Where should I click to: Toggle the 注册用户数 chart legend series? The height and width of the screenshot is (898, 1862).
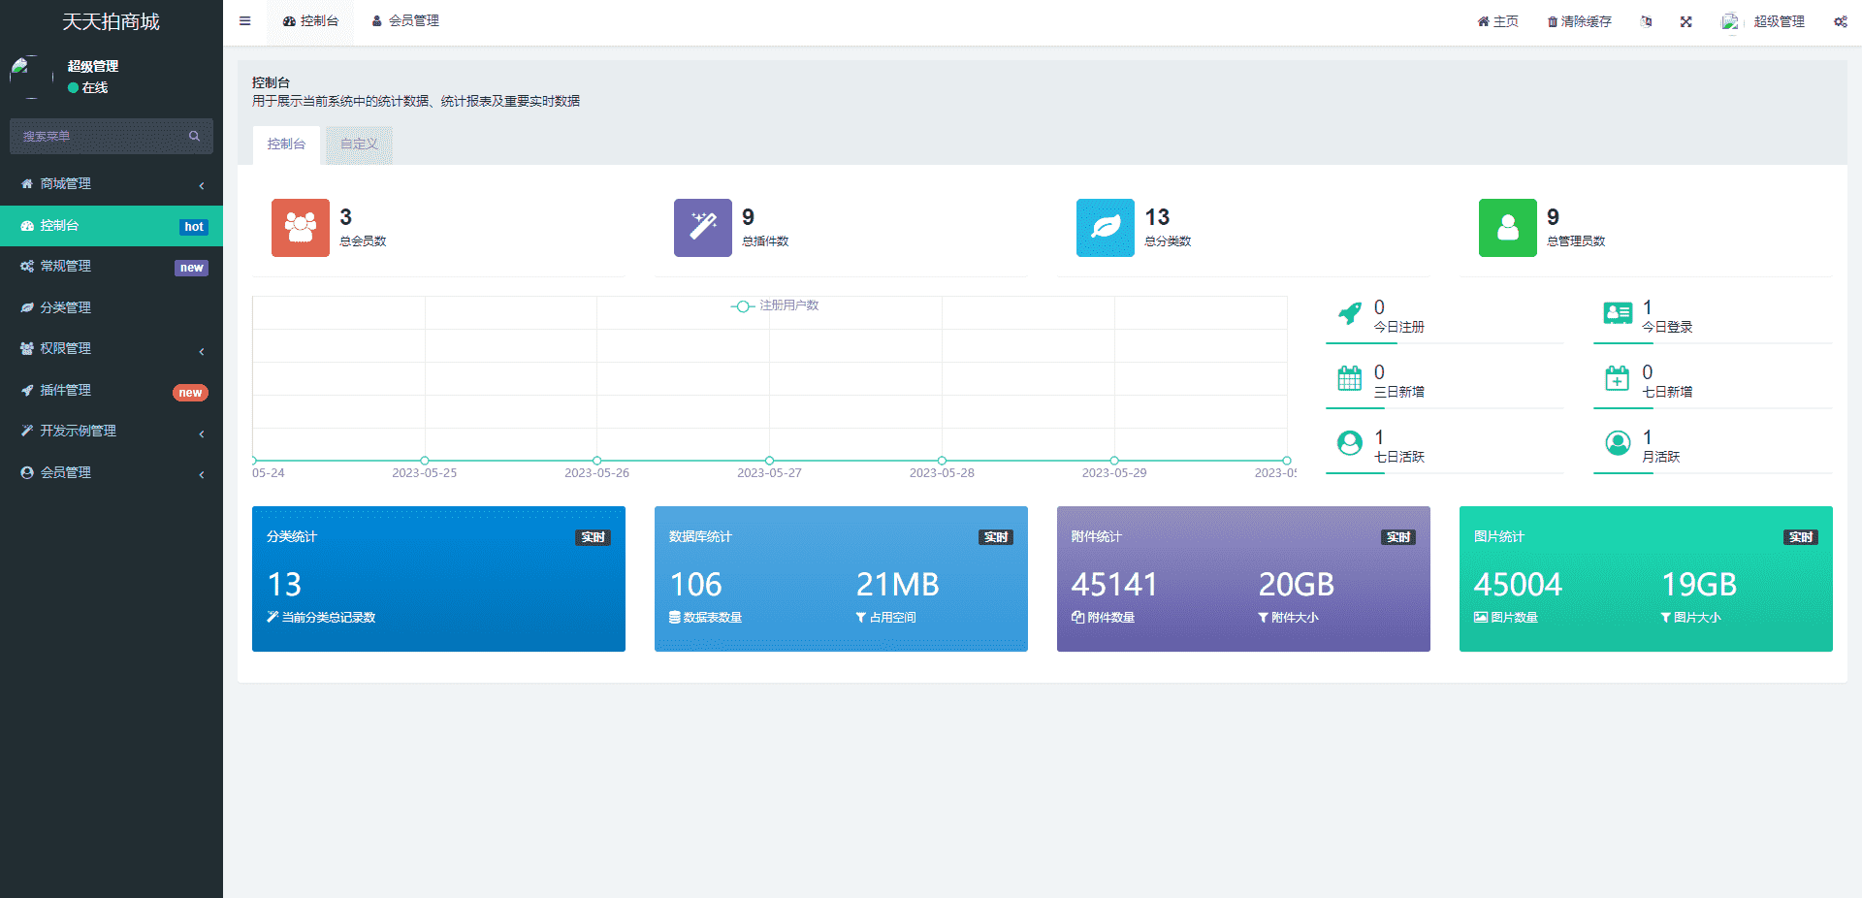coord(775,305)
